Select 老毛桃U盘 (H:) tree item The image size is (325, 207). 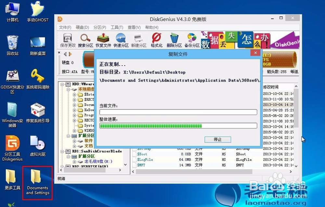(98, 162)
